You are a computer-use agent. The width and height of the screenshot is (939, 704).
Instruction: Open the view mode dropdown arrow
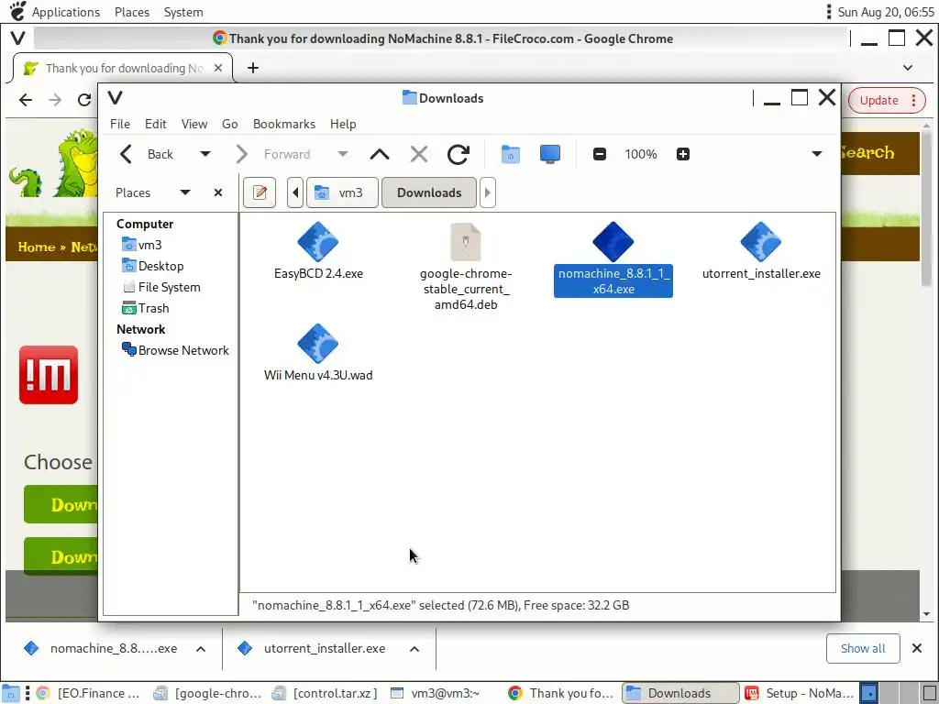point(816,154)
